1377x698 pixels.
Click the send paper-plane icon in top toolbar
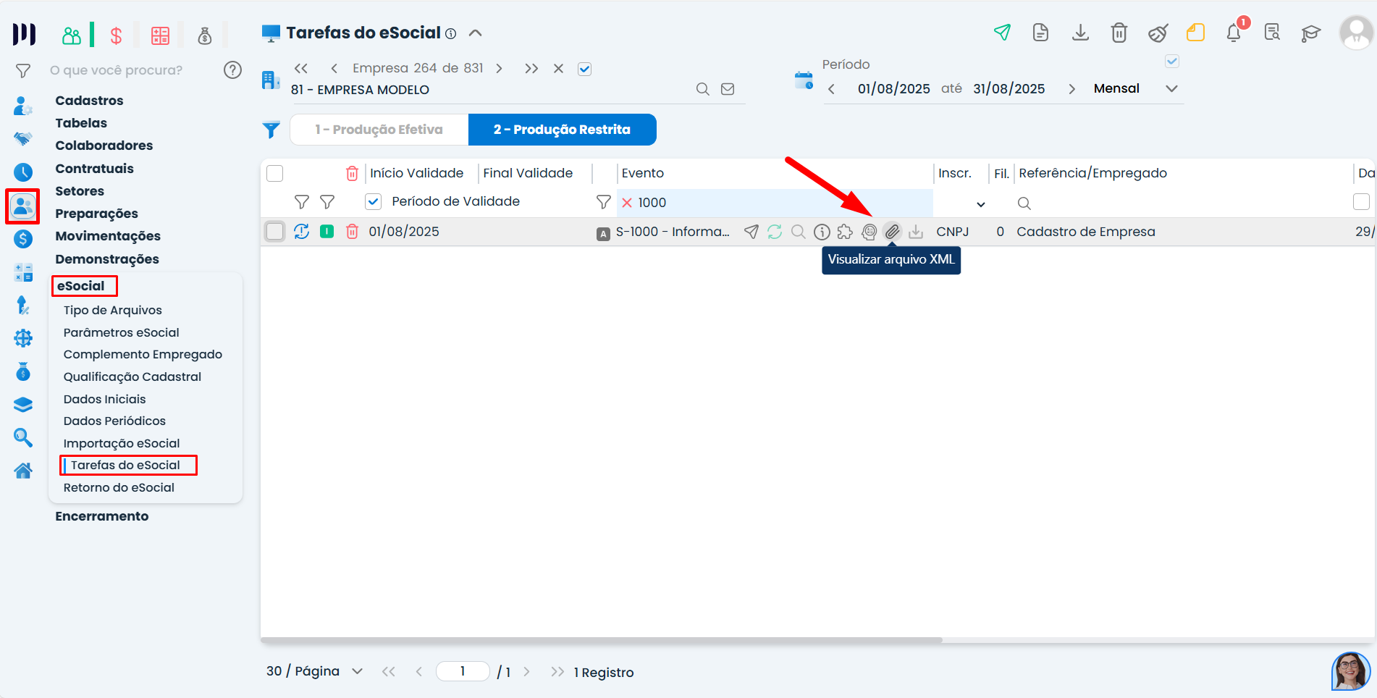tap(1002, 33)
